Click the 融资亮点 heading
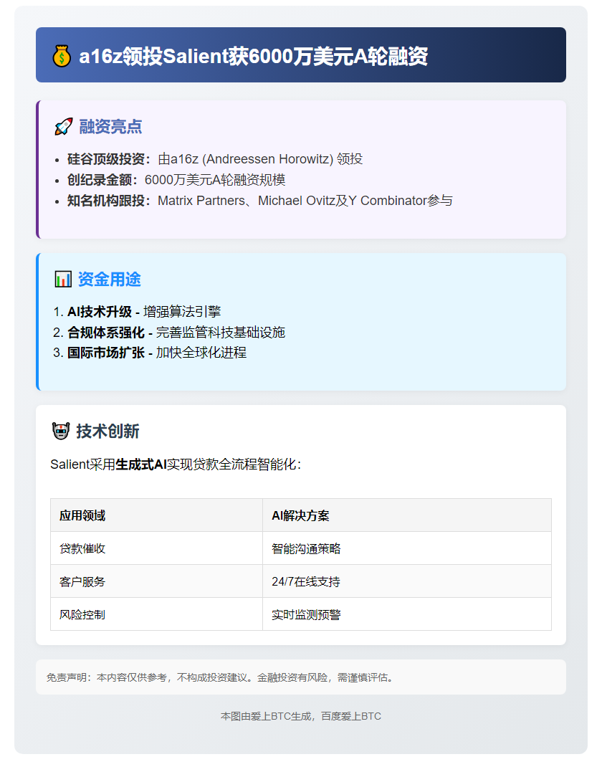This screenshot has height=777, width=602. click(x=110, y=127)
